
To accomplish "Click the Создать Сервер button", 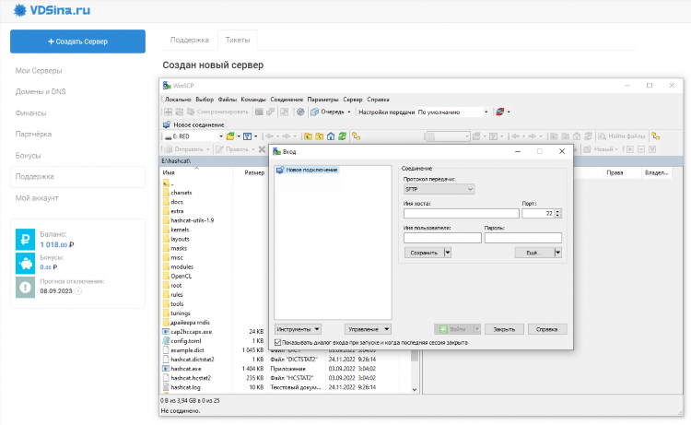I will [x=77, y=41].
